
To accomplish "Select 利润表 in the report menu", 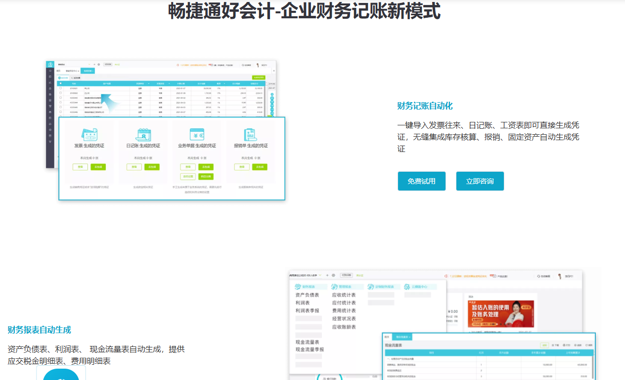I will [303, 303].
